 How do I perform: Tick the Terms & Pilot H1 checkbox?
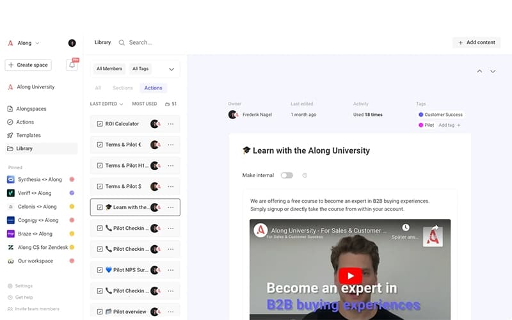pos(100,166)
